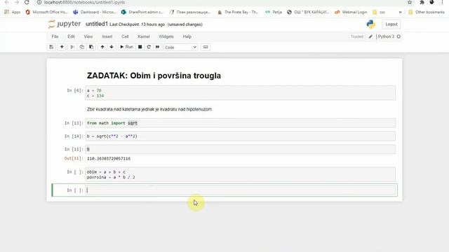449x252 pixels.
Task: Click the cell defining a and c
Action: pos(240,93)
